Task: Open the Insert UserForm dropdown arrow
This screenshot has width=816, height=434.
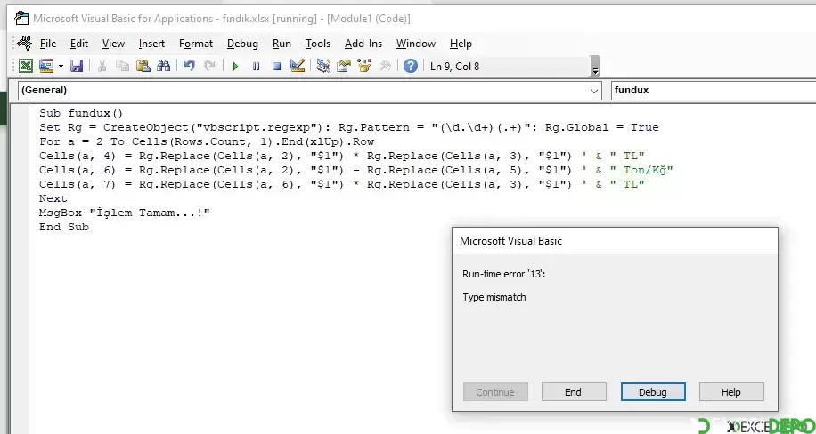Action: tap(61, 67)
